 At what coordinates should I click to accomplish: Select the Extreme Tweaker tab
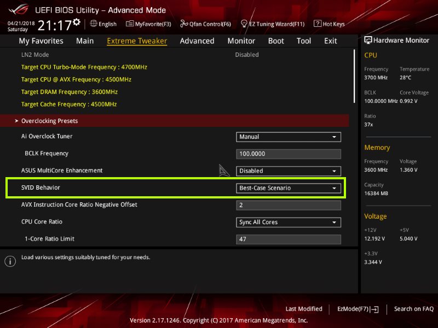137,41
